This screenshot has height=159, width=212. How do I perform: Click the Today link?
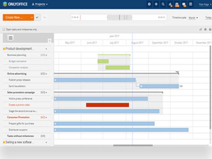209,17
